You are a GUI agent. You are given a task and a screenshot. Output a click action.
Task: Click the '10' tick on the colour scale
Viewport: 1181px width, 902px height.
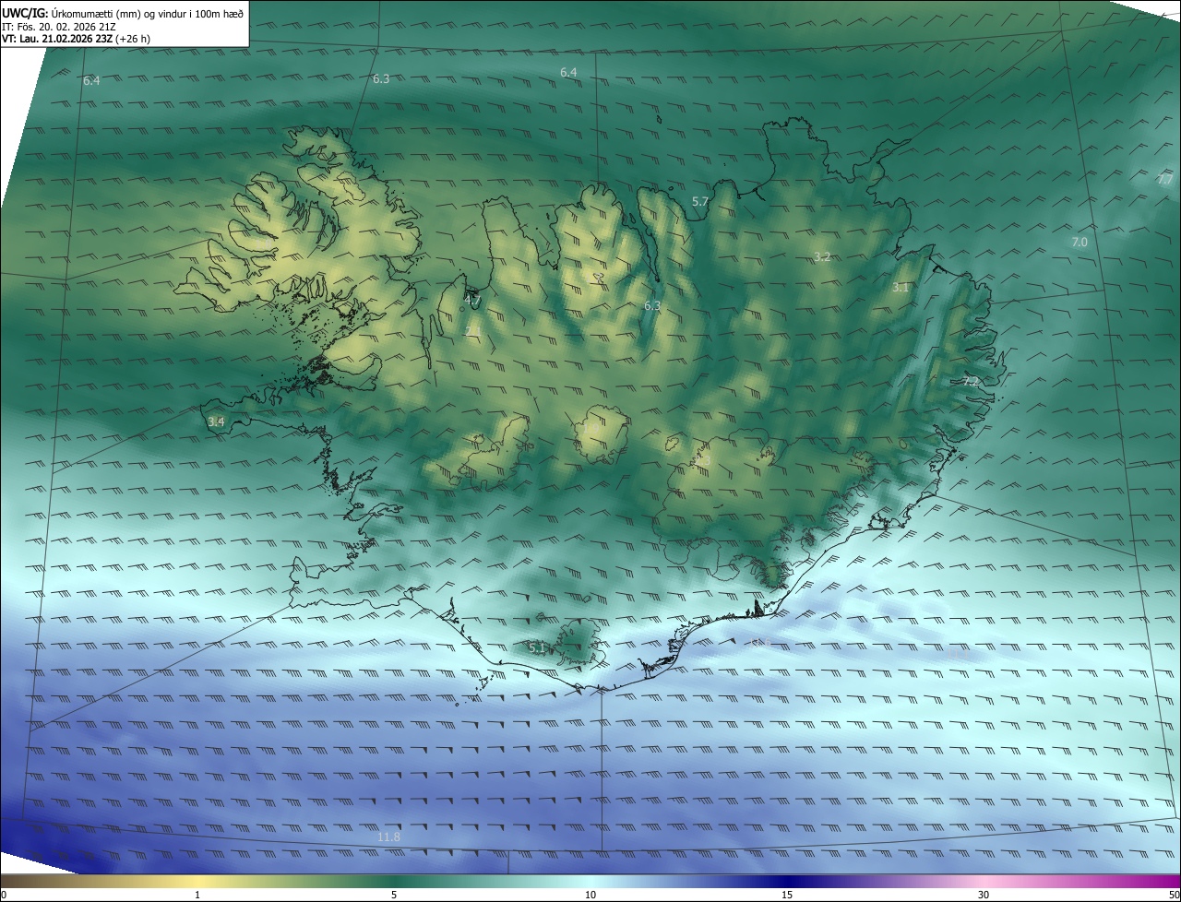pos(590,895)
